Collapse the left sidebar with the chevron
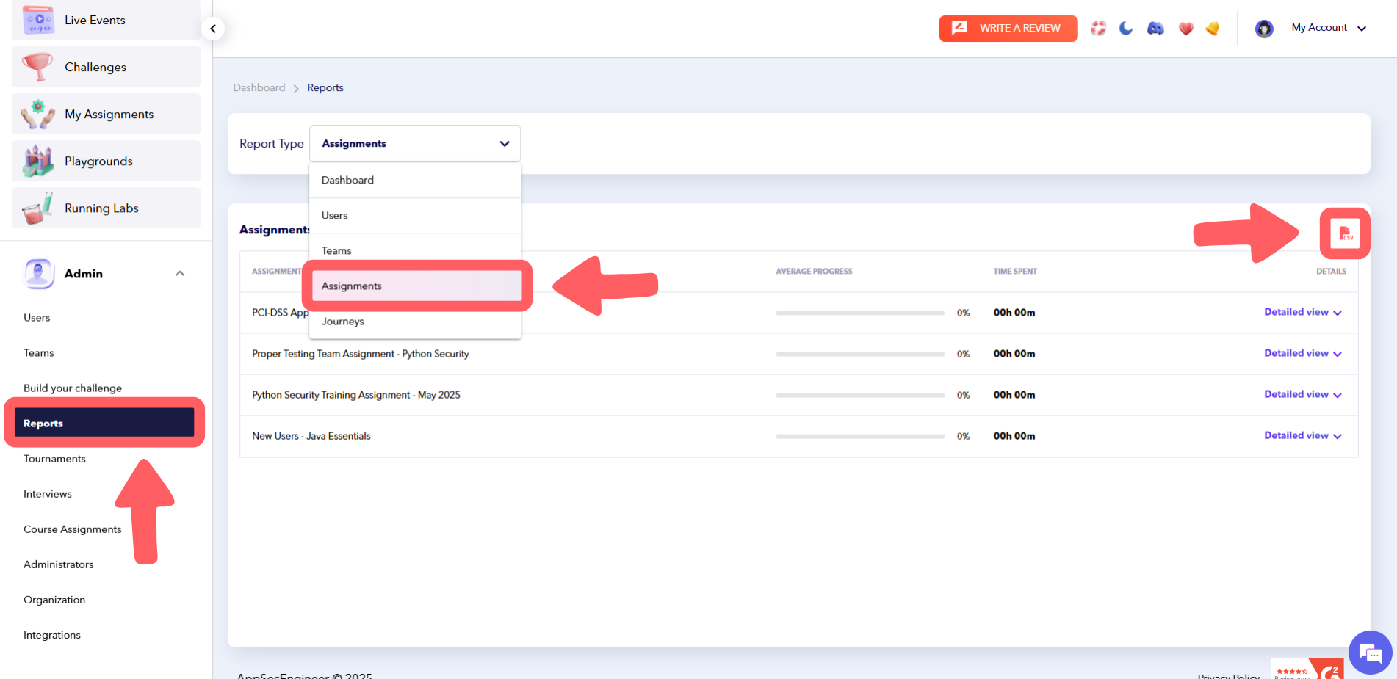 pos(212,29)
